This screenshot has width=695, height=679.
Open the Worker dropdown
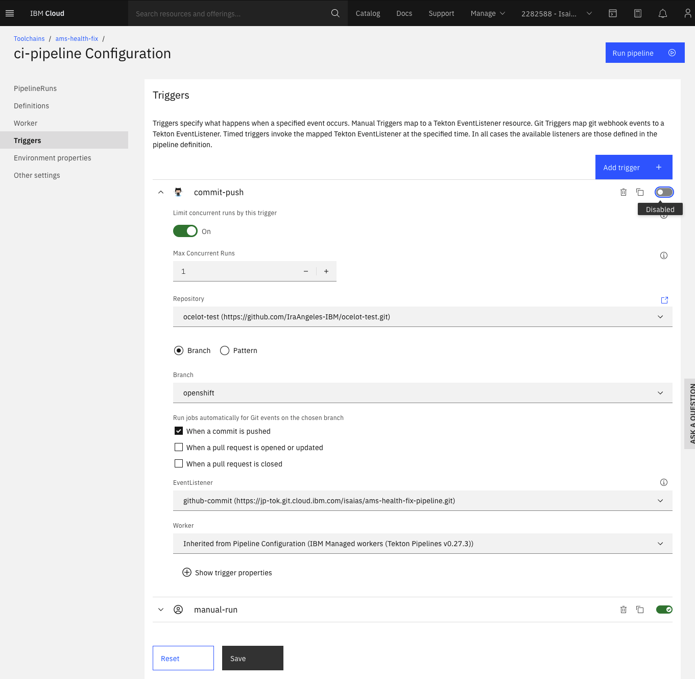(423, 544)
